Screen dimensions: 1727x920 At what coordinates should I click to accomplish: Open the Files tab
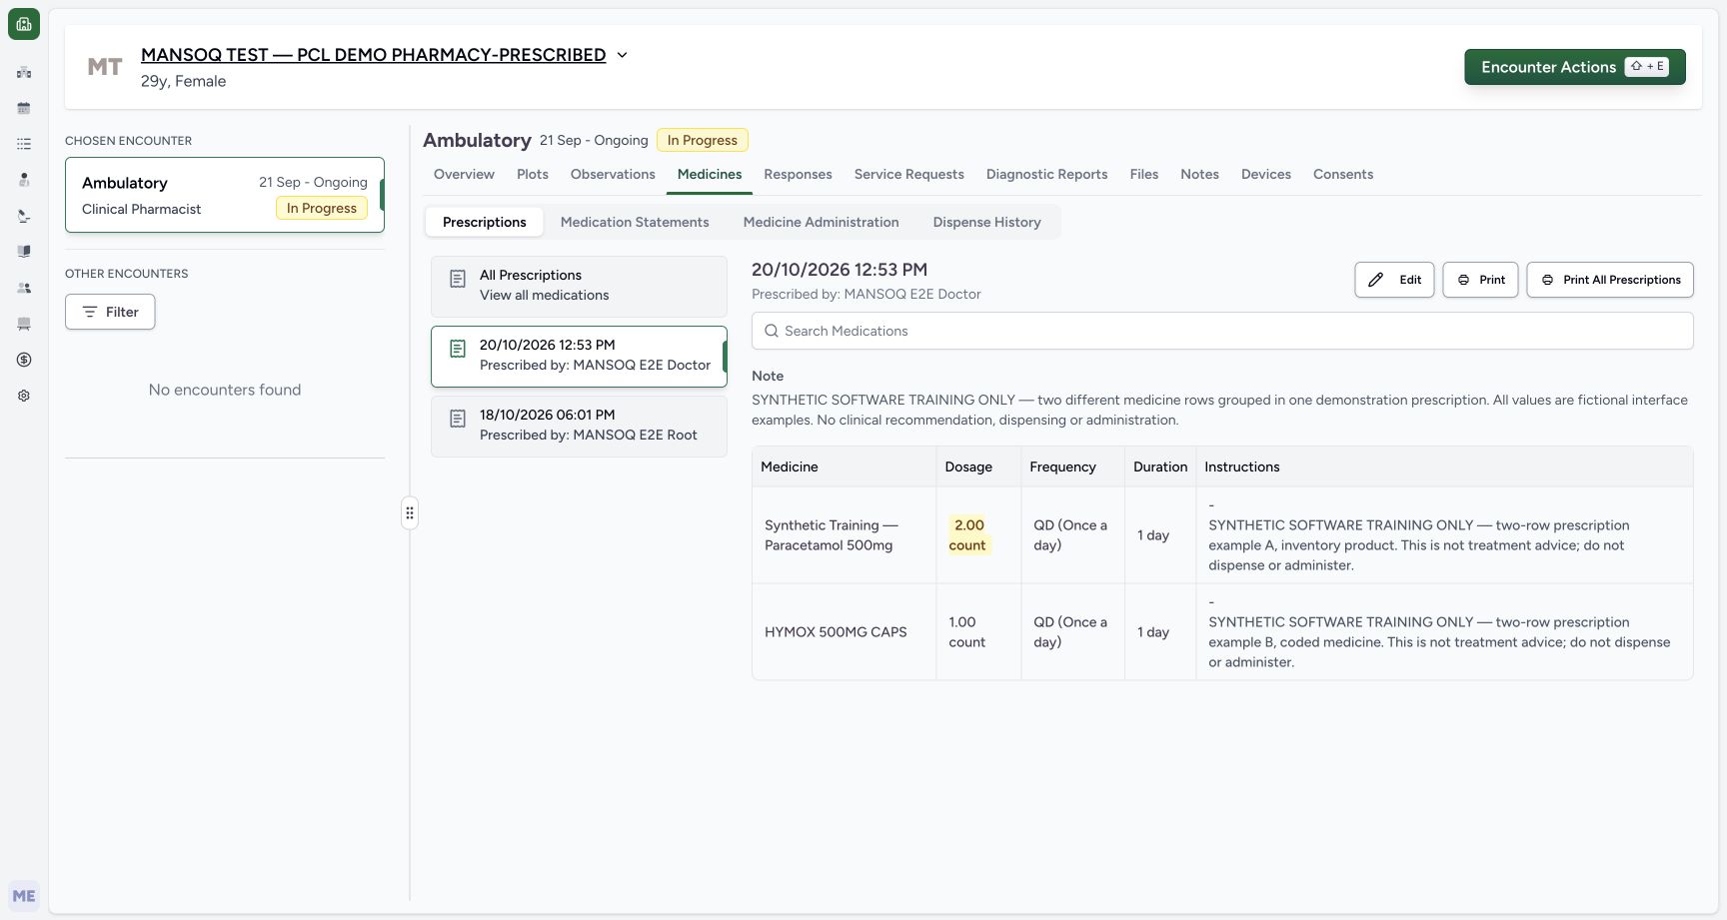[x=1144, y=174]
